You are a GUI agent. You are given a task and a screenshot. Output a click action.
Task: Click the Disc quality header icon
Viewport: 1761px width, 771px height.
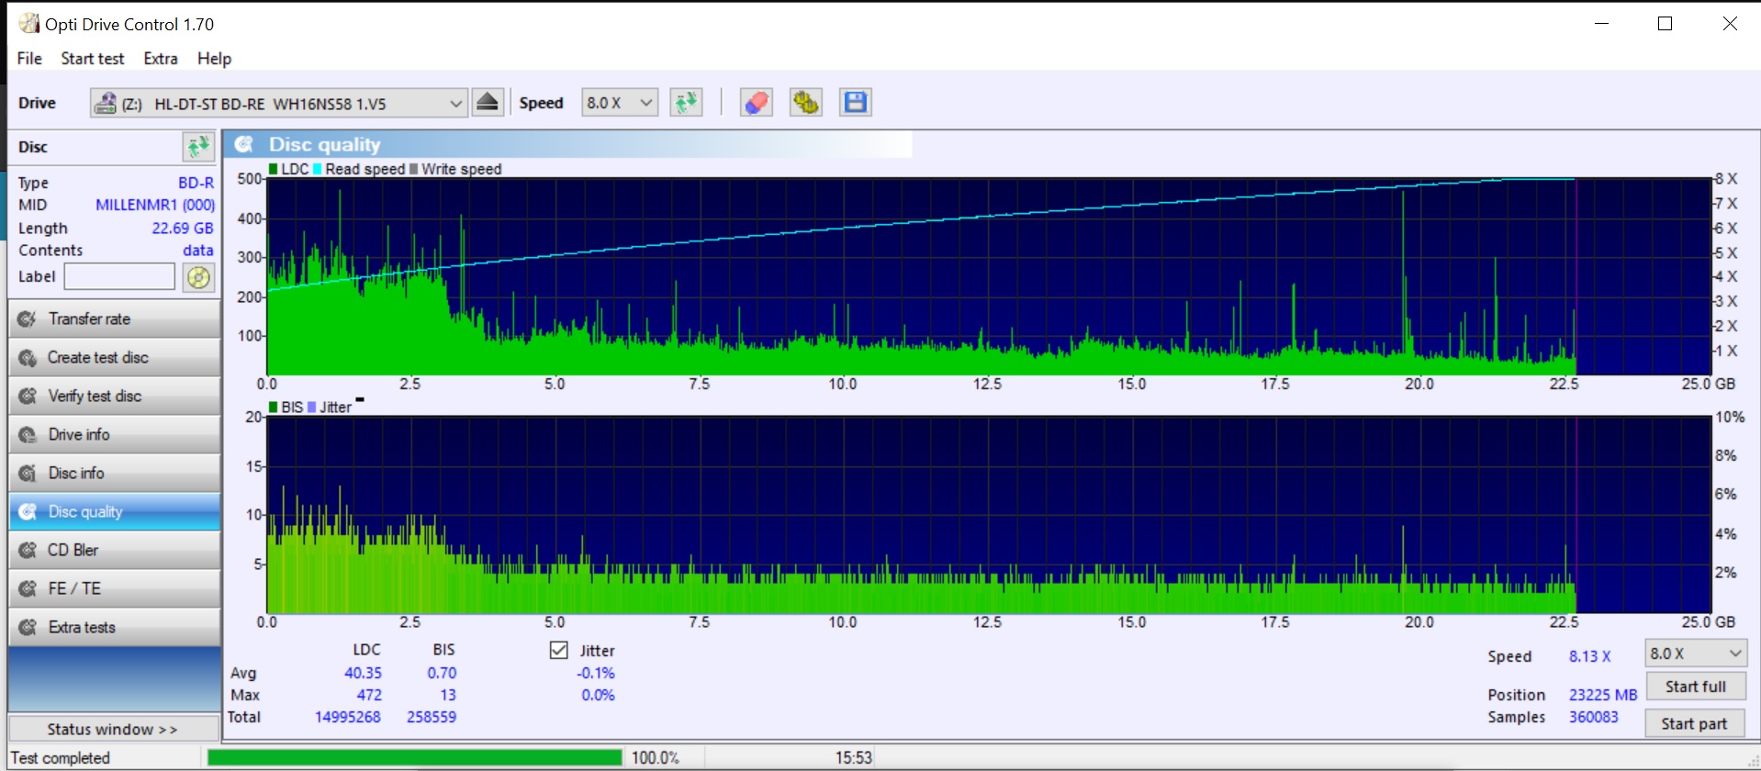(244, 144)
